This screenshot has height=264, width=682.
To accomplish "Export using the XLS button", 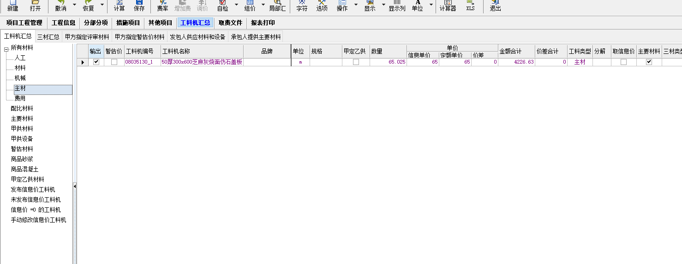I will point(470,6).
